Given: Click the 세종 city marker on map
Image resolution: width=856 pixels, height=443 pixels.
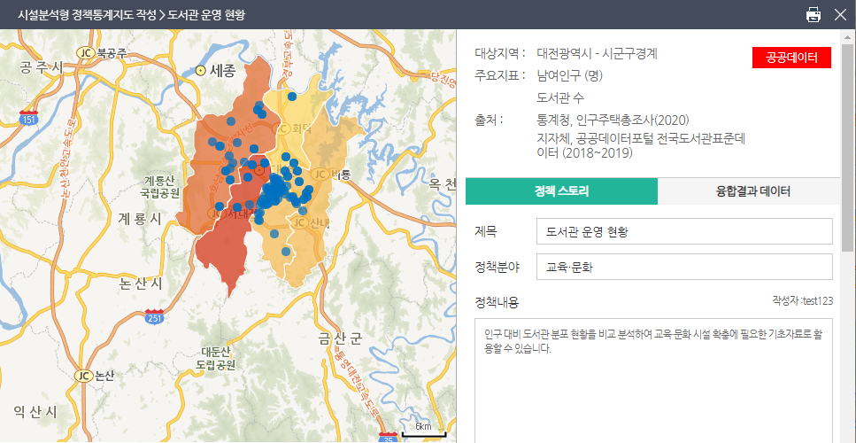Looking at the screenshot, I should 200,70.
